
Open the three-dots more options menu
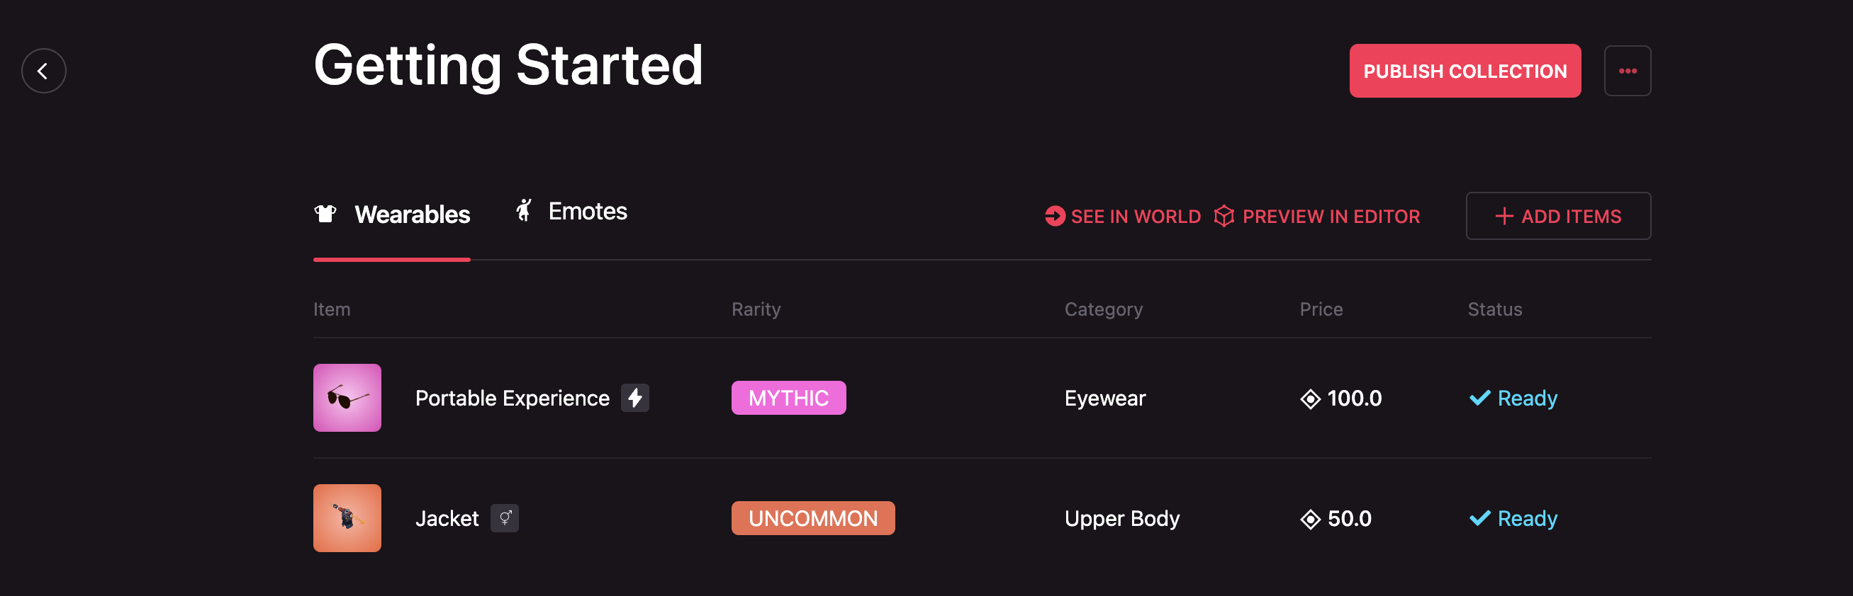coord(1627,71)
